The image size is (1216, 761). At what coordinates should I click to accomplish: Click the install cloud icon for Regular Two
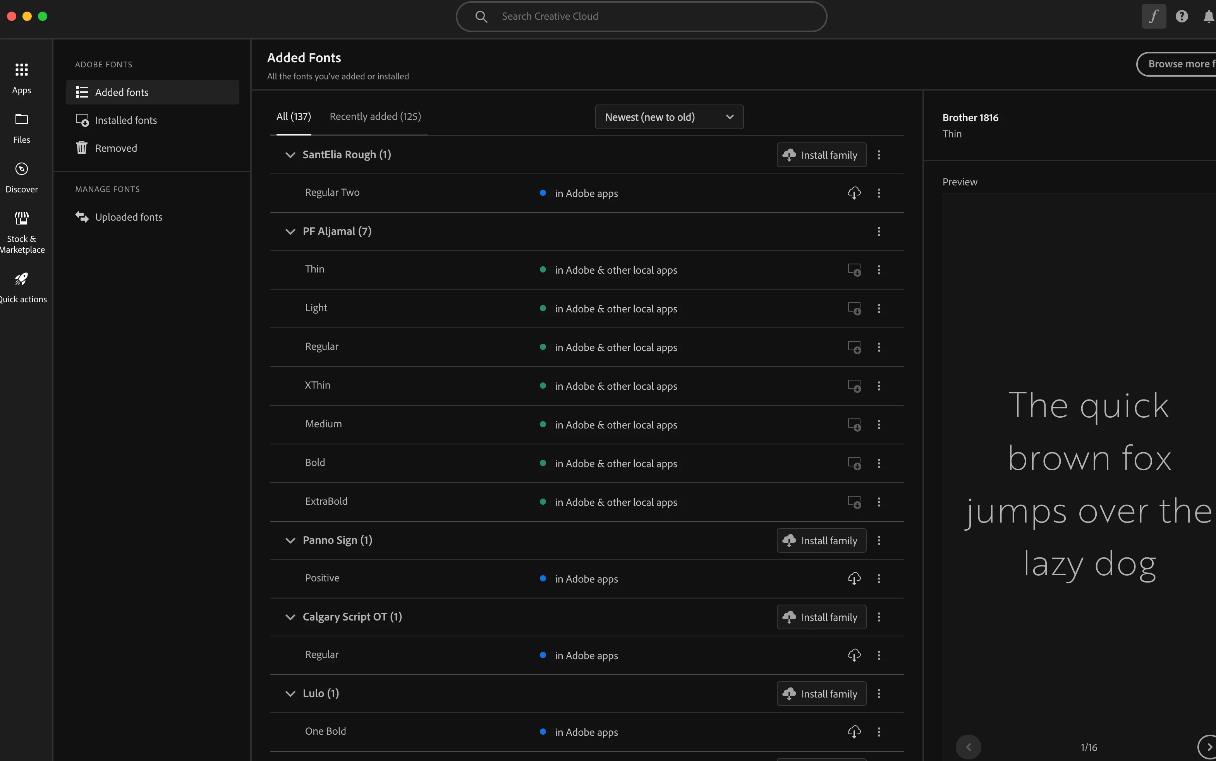854,193
